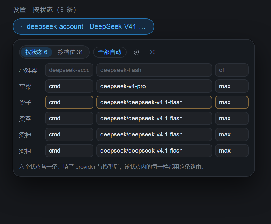Click the highlighted cmd field for 梁子
The width and height of the screenshot is (271, 224).
pos(69,102)
